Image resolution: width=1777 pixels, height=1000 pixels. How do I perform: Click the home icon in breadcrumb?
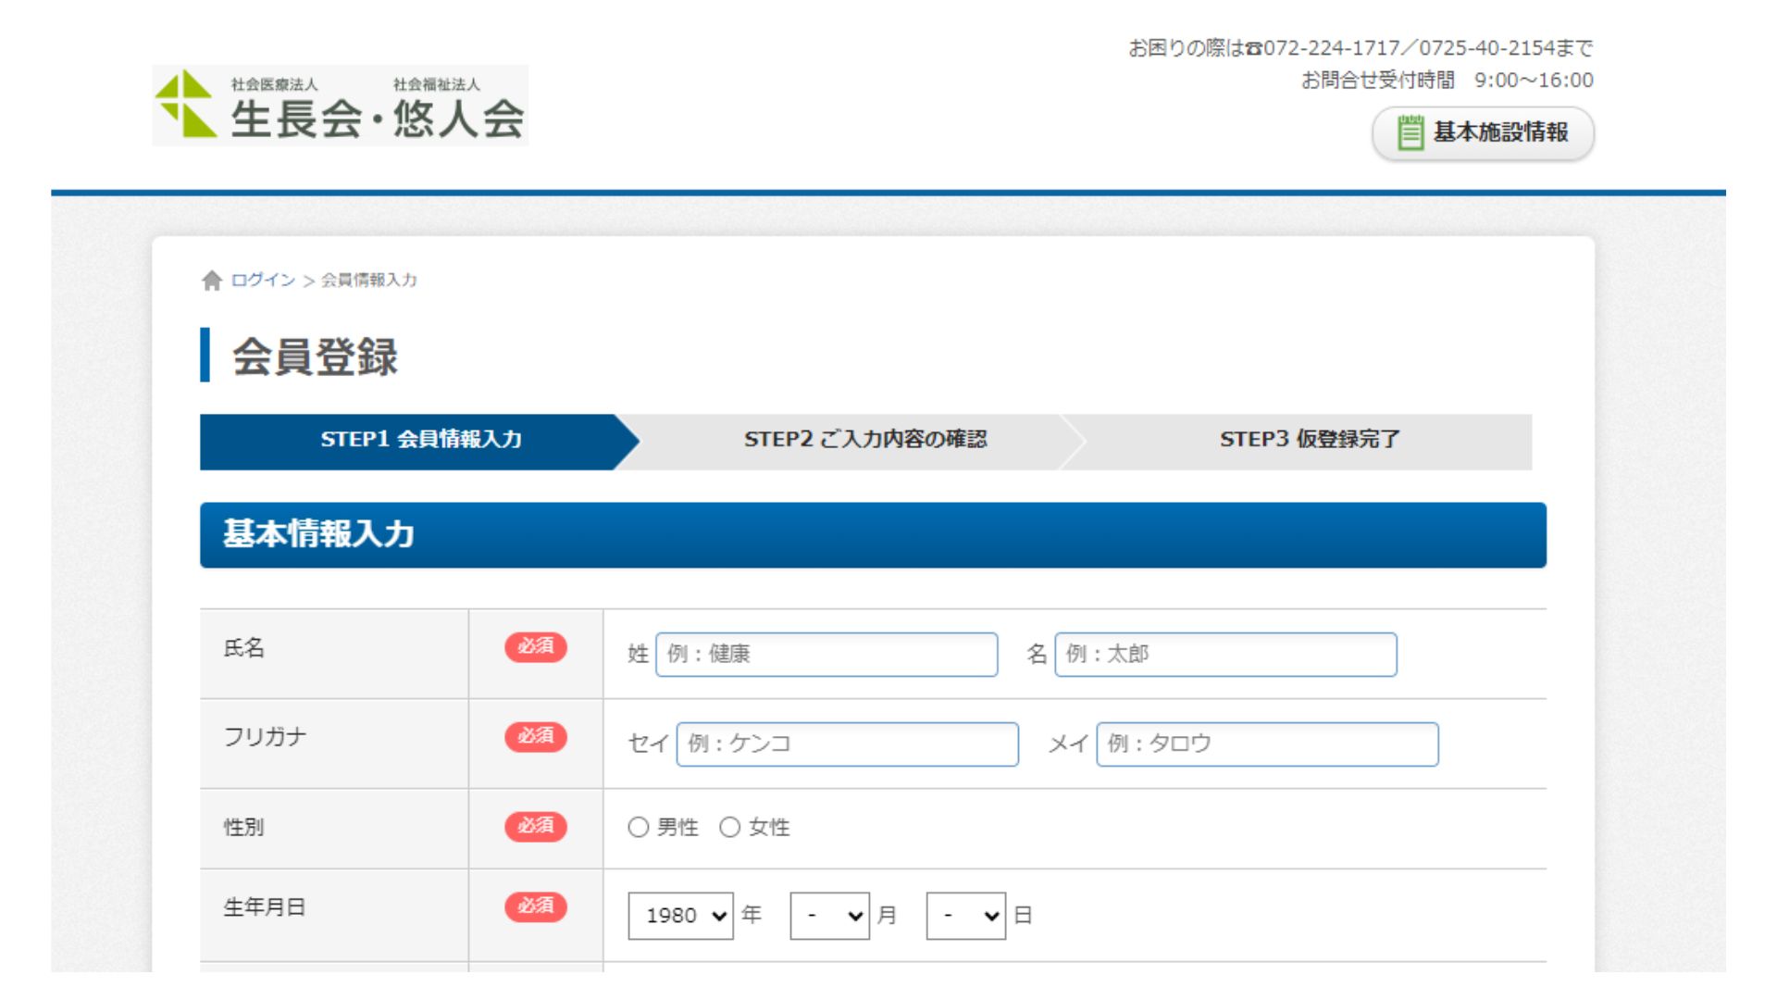click(212, 281)
